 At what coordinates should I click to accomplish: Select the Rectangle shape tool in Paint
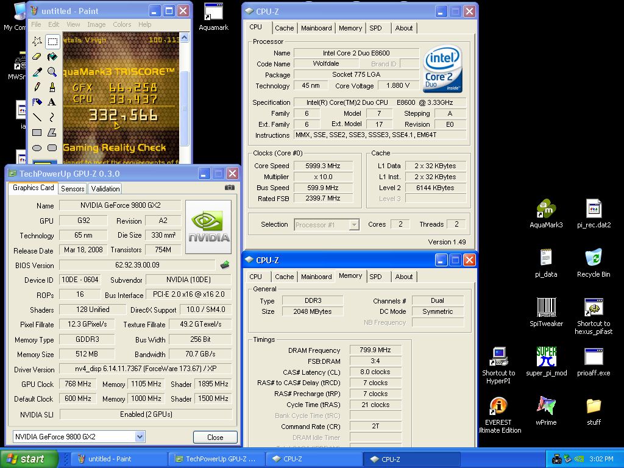click(37, 132)
